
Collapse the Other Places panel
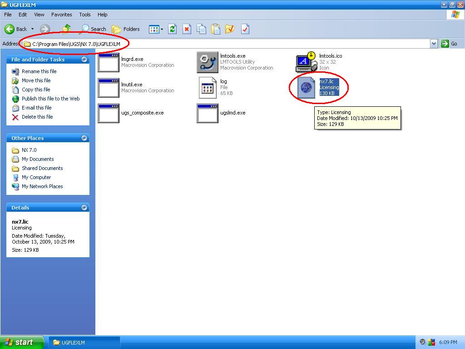pyautogui.click(x=84, y=138)
